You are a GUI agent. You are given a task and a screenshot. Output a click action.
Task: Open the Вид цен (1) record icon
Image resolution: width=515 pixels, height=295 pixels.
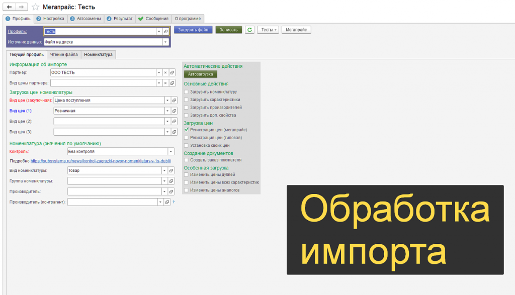click(175, 111)
